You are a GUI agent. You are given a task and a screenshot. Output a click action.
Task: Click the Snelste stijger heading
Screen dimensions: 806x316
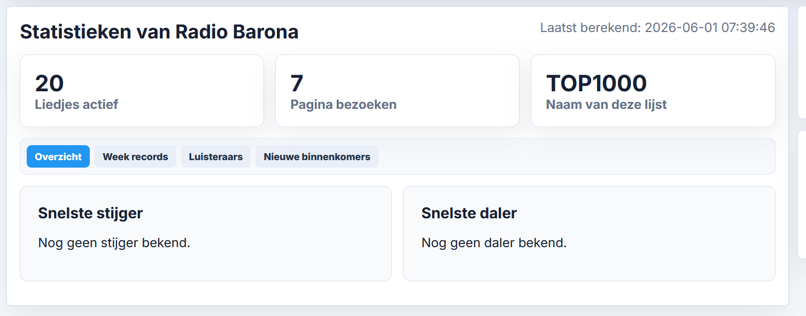coord(90,213)
